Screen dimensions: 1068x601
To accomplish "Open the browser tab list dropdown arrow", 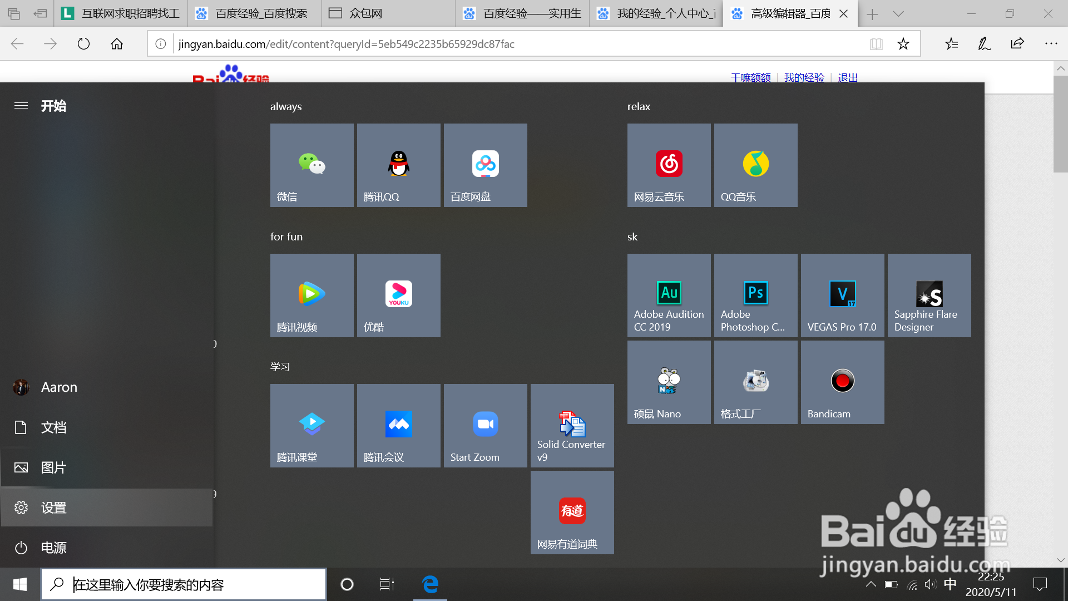I will (x=898, y=14).
